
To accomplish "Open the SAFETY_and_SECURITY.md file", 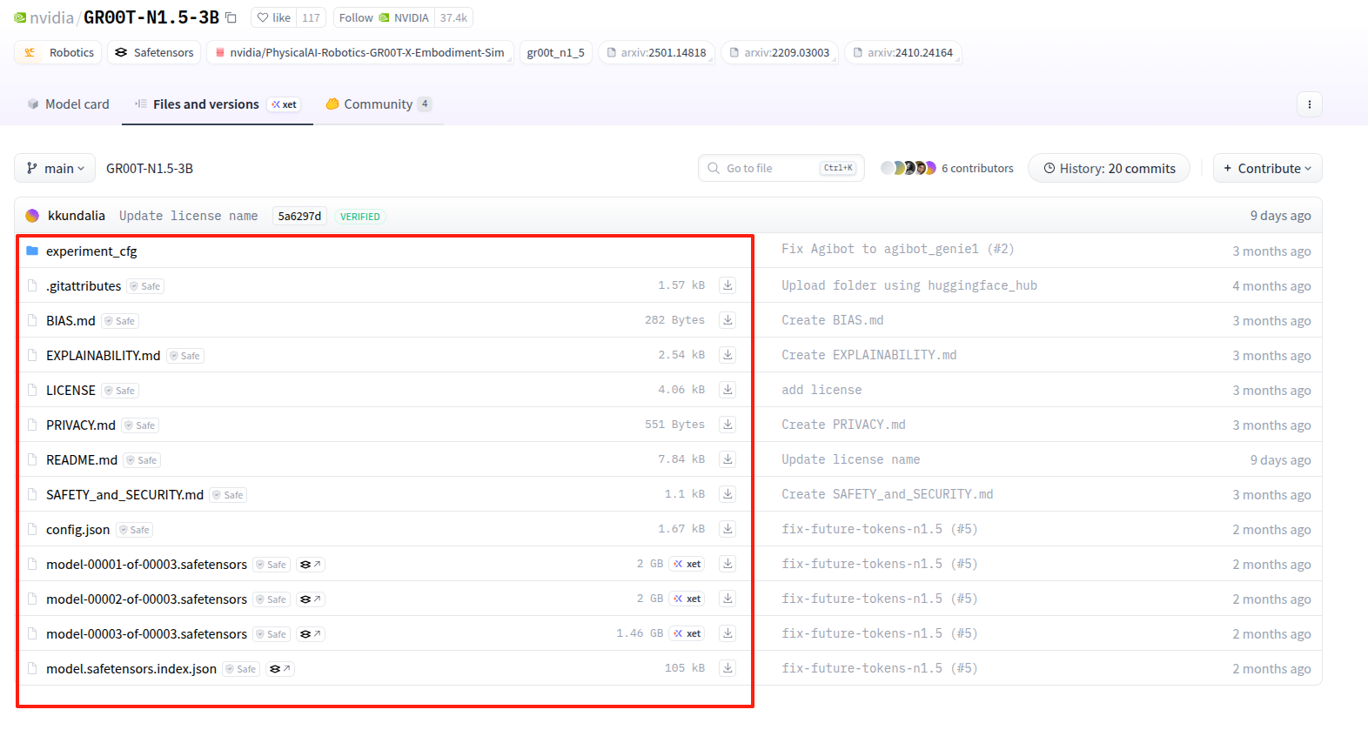I will [124, 494].
